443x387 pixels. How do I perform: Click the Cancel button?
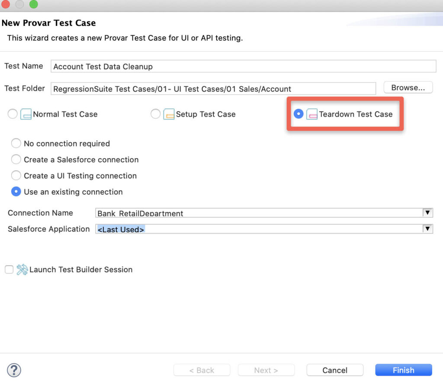335,370
